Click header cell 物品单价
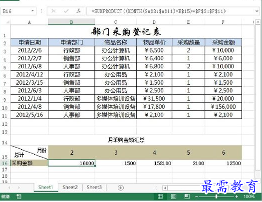 point(154,42)
